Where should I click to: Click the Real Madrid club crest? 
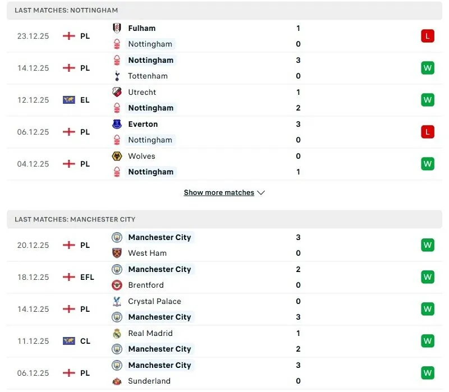117,333
